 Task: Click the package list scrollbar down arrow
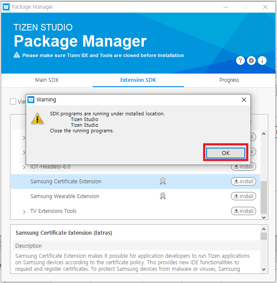(x=264, y=217)
